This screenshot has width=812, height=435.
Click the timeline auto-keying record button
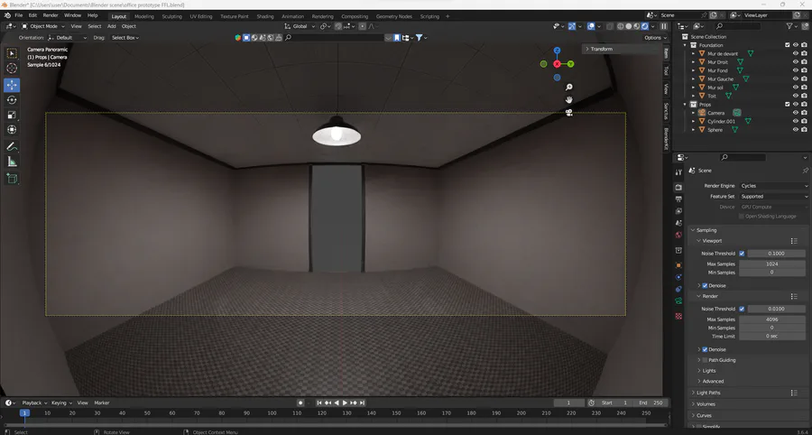click(300, 403)
